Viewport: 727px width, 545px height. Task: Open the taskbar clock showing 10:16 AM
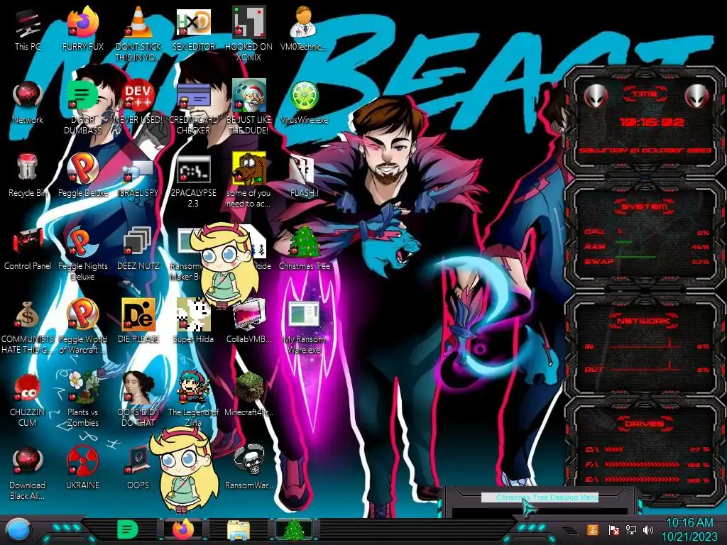coord(689,529)
